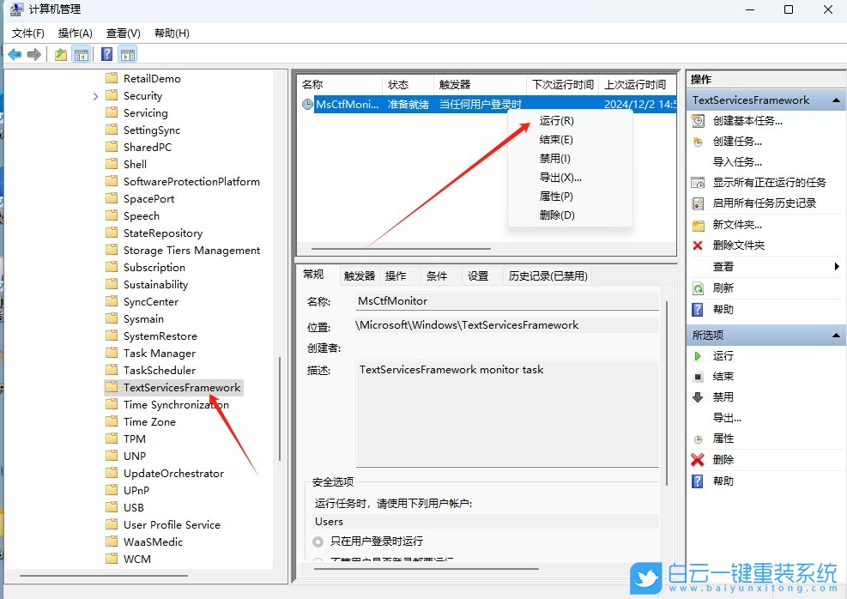Viewport: 847px width, 599px height.
Task: Click 显示所有正在运行的任务 icon
Action: 698,182
